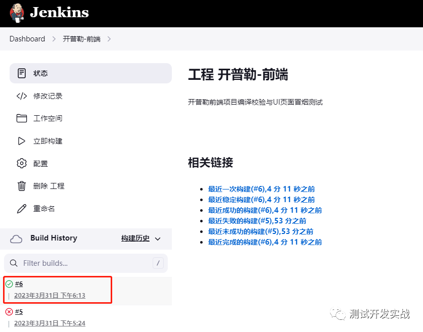Open 工作空间 in the sidebar
This screenshot has width=423, height=332.
coord(48,118)
